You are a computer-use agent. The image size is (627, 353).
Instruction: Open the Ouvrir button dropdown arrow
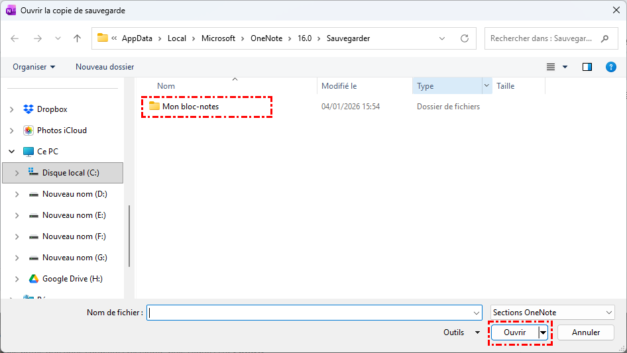point(543,332)
